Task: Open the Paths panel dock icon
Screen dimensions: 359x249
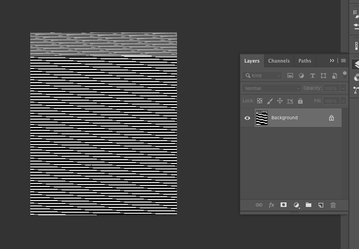Action: (356, 90)
